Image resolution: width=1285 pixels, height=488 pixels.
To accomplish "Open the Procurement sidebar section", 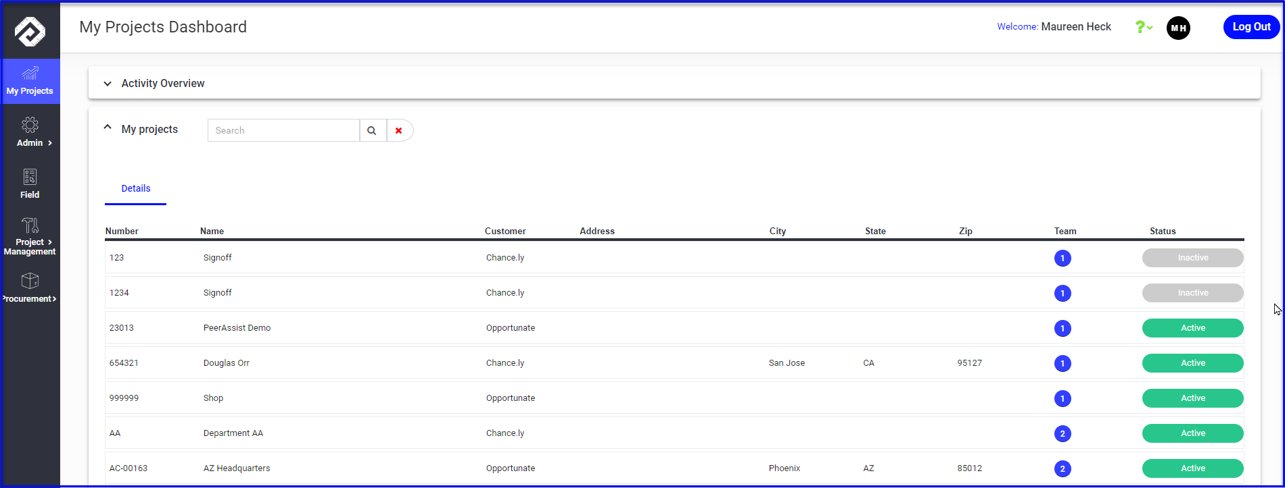I will [30, 288].
